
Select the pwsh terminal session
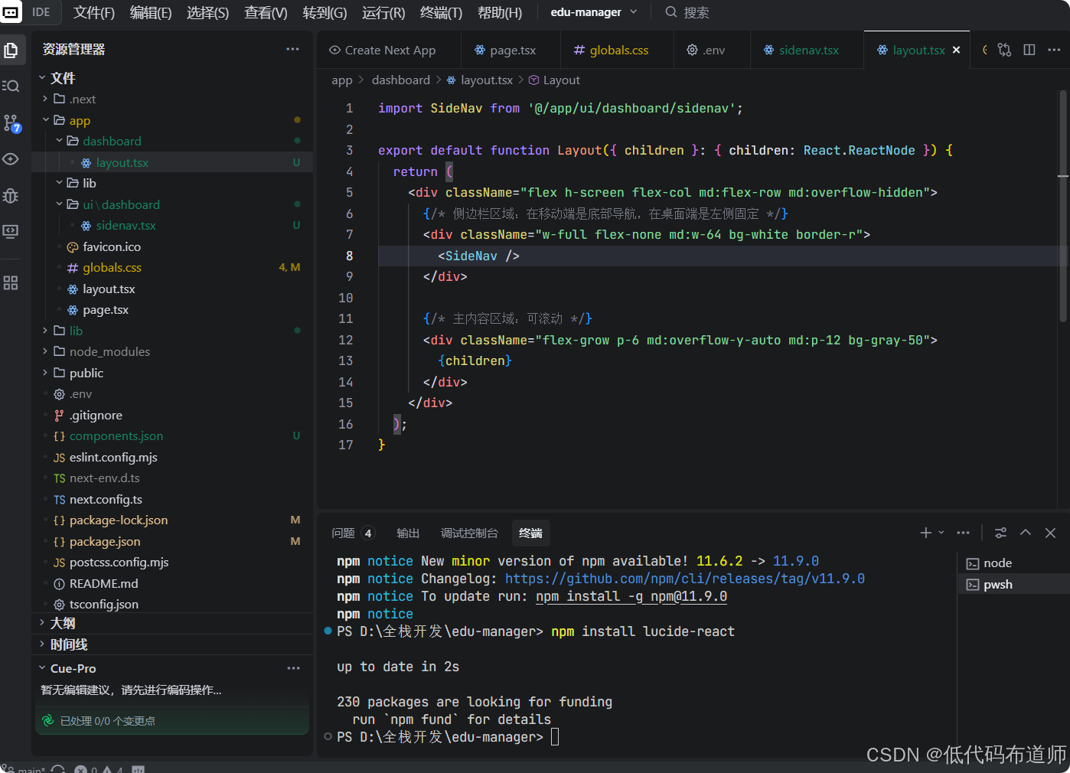[1013, 584]
